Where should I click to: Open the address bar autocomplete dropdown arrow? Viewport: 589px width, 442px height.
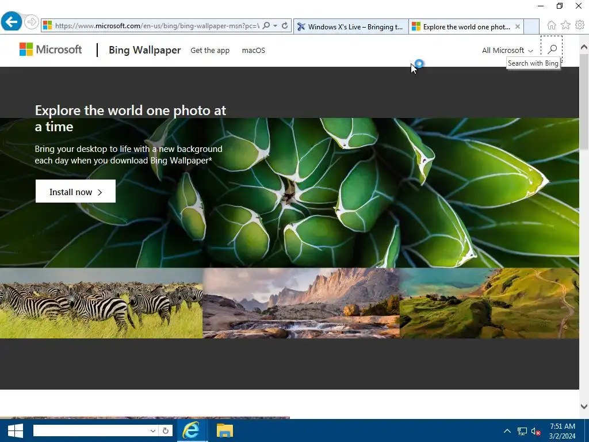[276, 25]
